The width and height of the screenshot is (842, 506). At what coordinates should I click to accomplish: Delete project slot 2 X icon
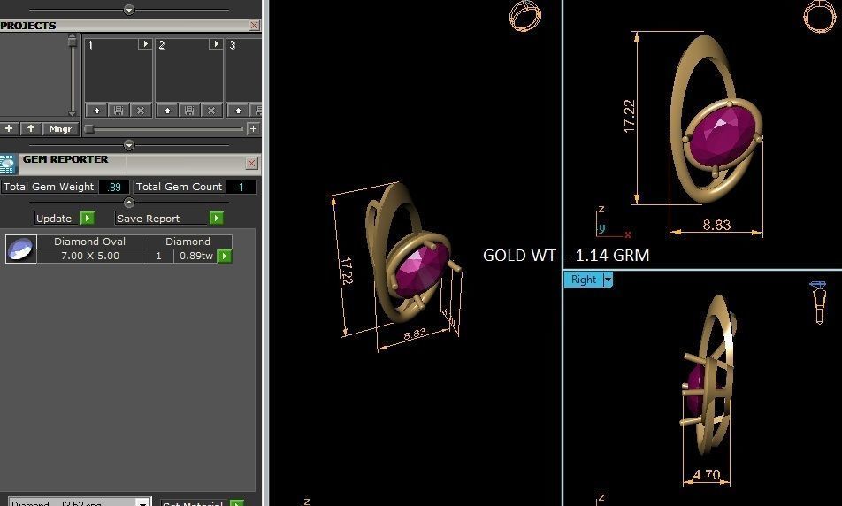point(211,111)
